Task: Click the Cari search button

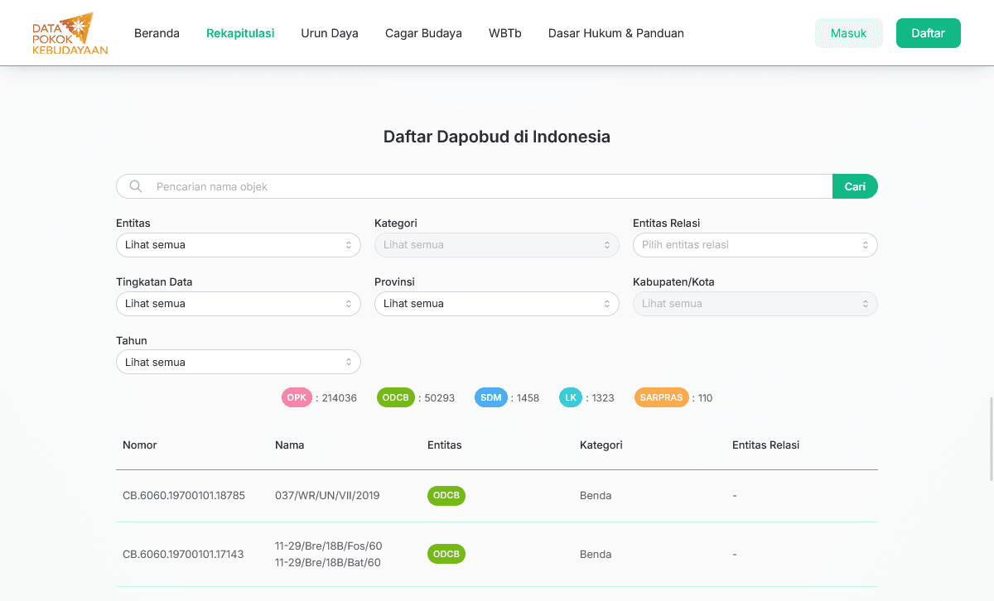Action: click(x=854, y=187)
